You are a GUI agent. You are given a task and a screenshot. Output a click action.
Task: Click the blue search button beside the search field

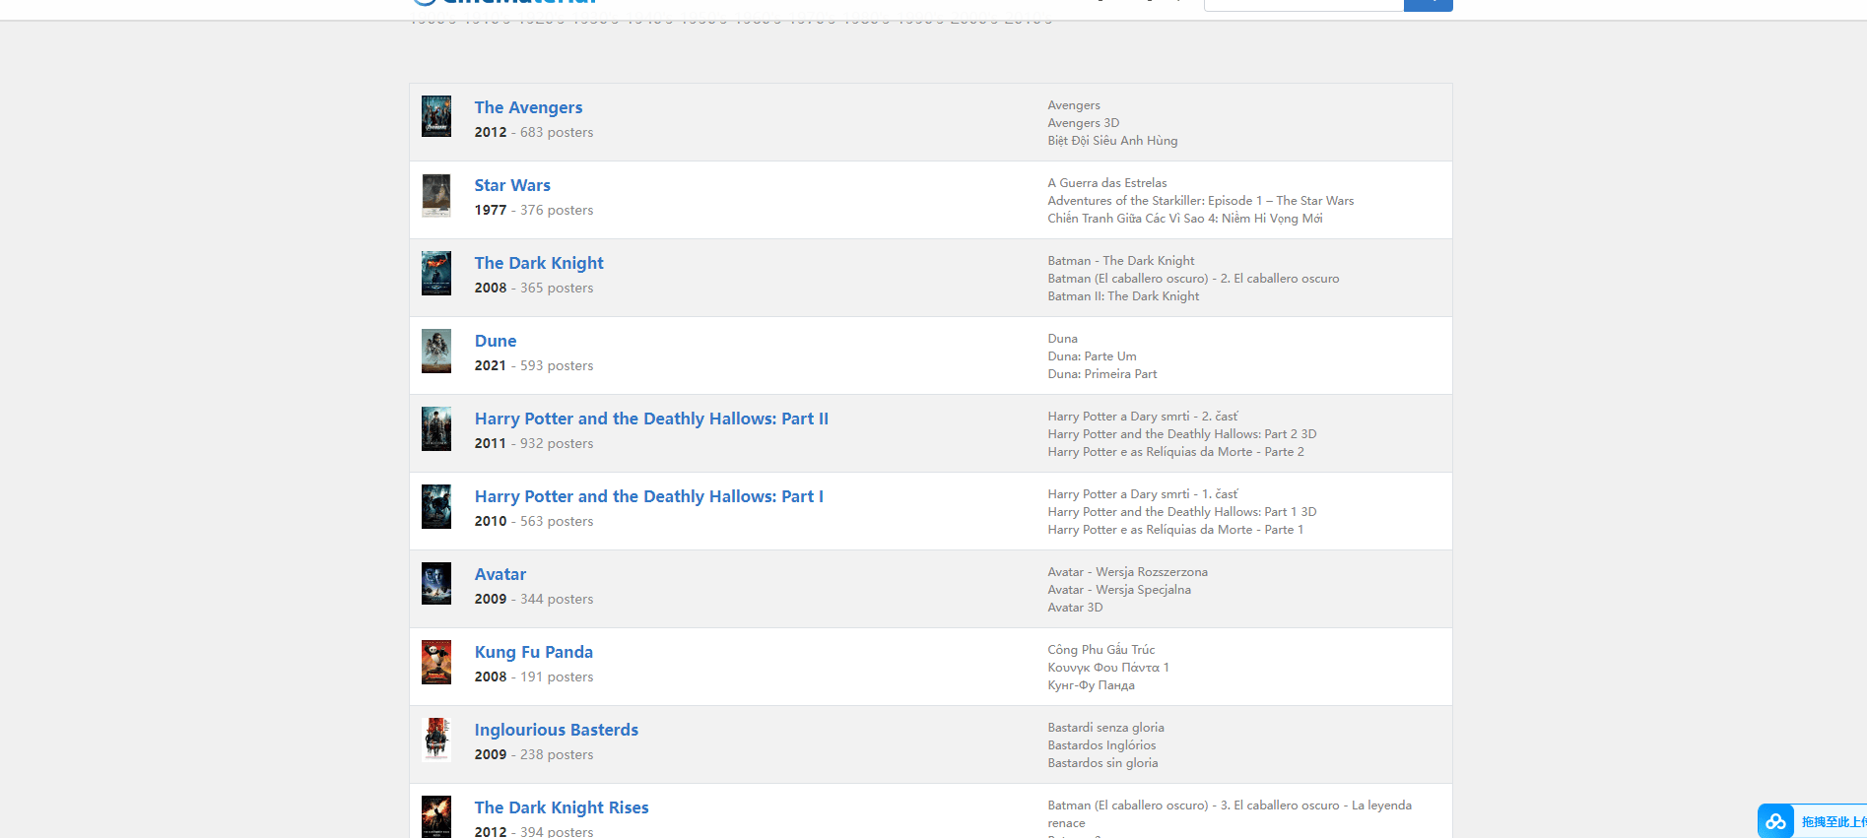pyautogui.click(x=1429, y=4)
